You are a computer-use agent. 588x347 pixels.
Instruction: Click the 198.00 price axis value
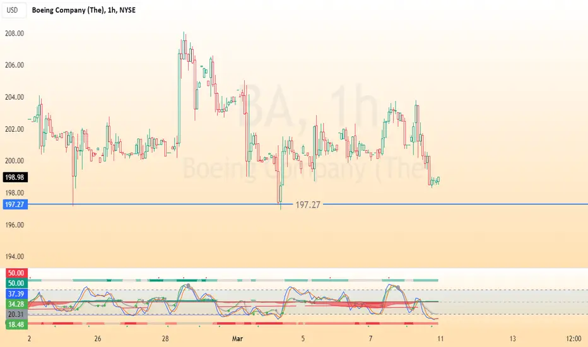[15, 193]
